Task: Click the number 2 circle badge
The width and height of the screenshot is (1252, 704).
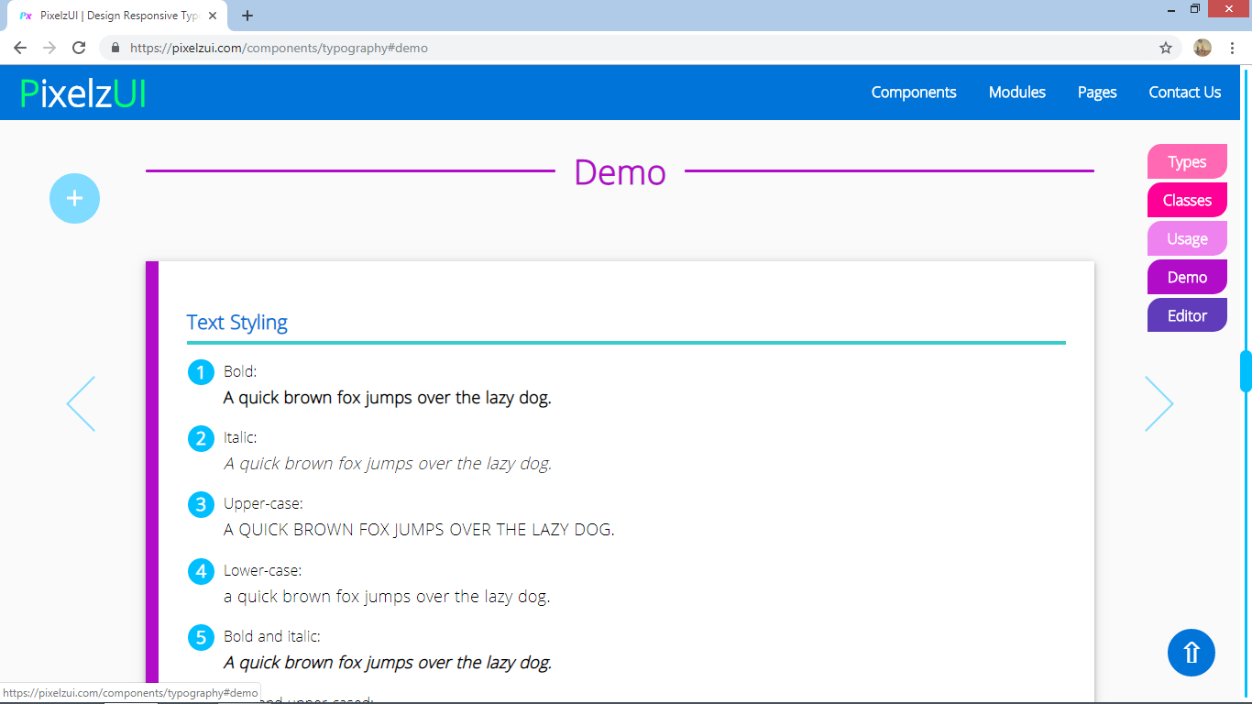Action: (201, 438)
